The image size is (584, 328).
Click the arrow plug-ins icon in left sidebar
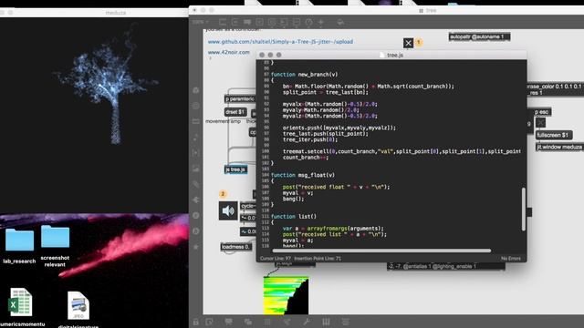196,200
